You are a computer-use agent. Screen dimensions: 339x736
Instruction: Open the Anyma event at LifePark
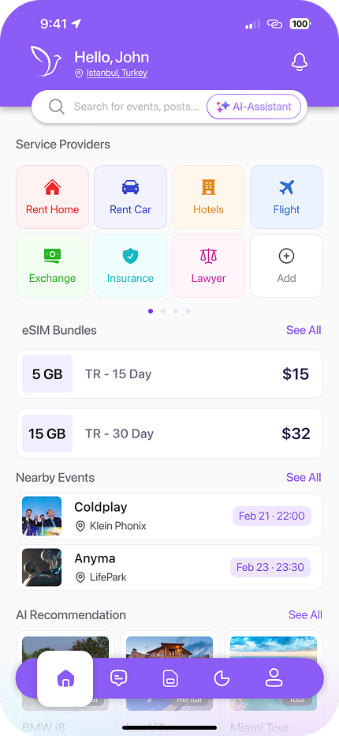(169, 568)
